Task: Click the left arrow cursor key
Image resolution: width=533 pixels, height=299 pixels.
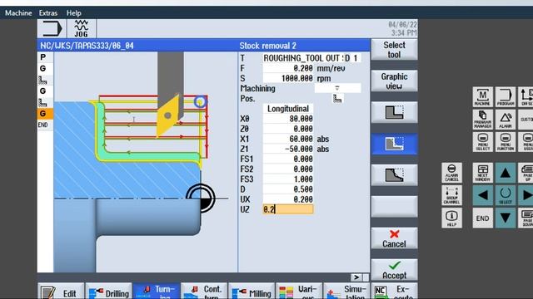Action: pos(483,195)
